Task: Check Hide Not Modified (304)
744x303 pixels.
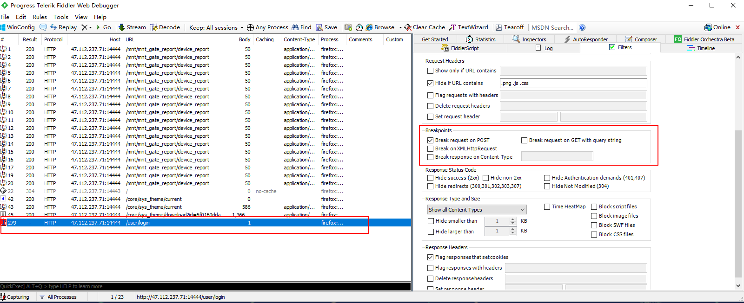Action: 547,187
